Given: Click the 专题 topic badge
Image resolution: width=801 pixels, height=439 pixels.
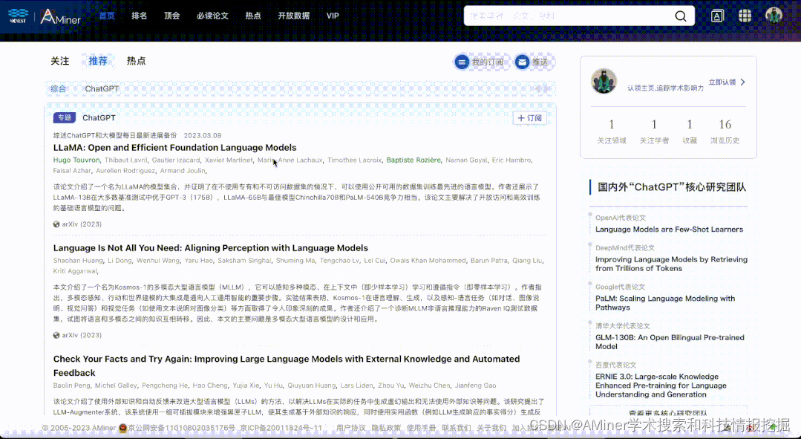Looking at the screenshot, I should click(65, 117).
